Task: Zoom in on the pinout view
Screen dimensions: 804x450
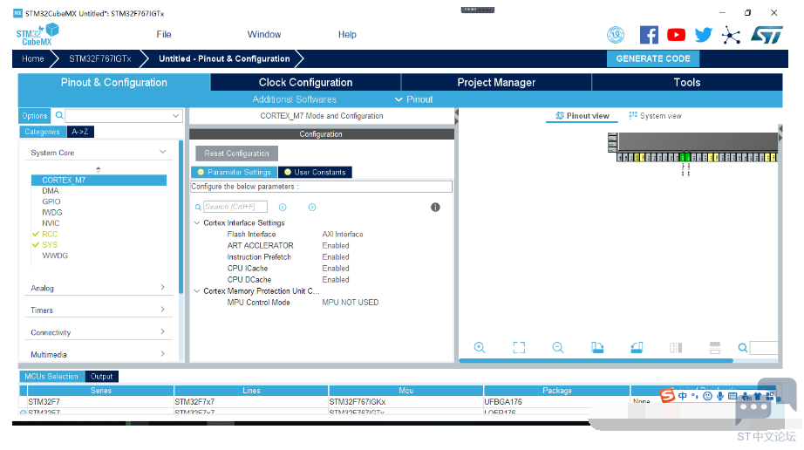Action: [480, 347]
